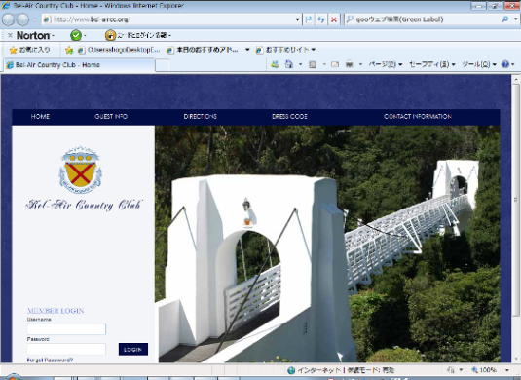This screenshot has height=380, width=521.
Task: Click the Bel-Air Country Club crest logo
Action: pos(80,171)
